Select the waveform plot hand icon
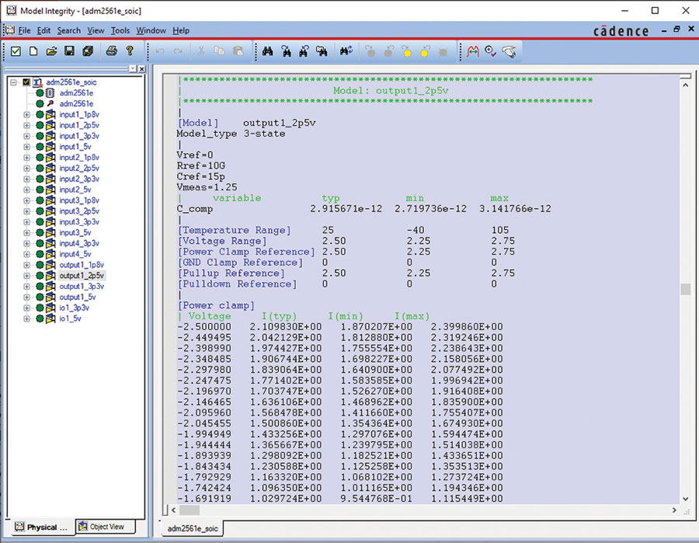This screenshot has width=699, height=543. pos(509,52)
